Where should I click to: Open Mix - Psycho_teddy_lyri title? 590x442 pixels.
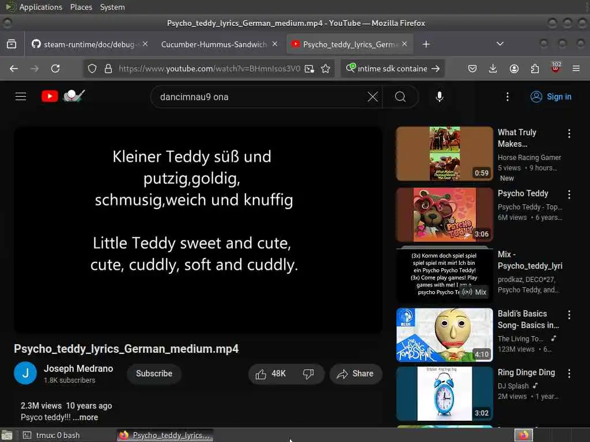click(x=530, y=260)
